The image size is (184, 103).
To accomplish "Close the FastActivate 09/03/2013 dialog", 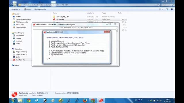I will click(x=107, y=32).
